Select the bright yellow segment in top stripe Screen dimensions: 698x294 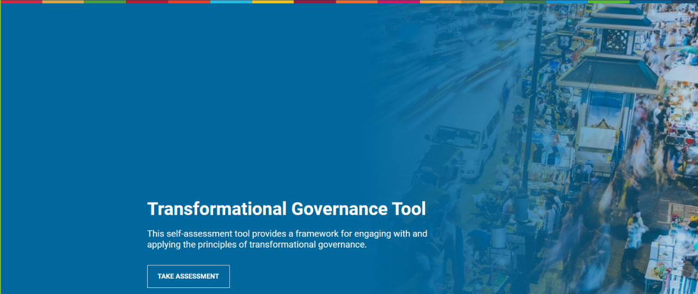272,2
